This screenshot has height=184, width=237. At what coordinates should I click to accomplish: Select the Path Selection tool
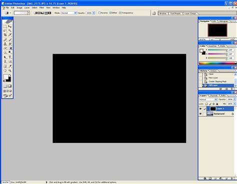click(5, 57)
